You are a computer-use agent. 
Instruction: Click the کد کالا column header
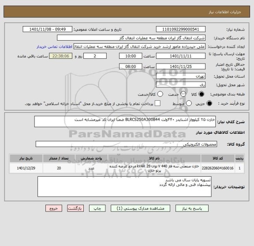click(x=218, y=158)
